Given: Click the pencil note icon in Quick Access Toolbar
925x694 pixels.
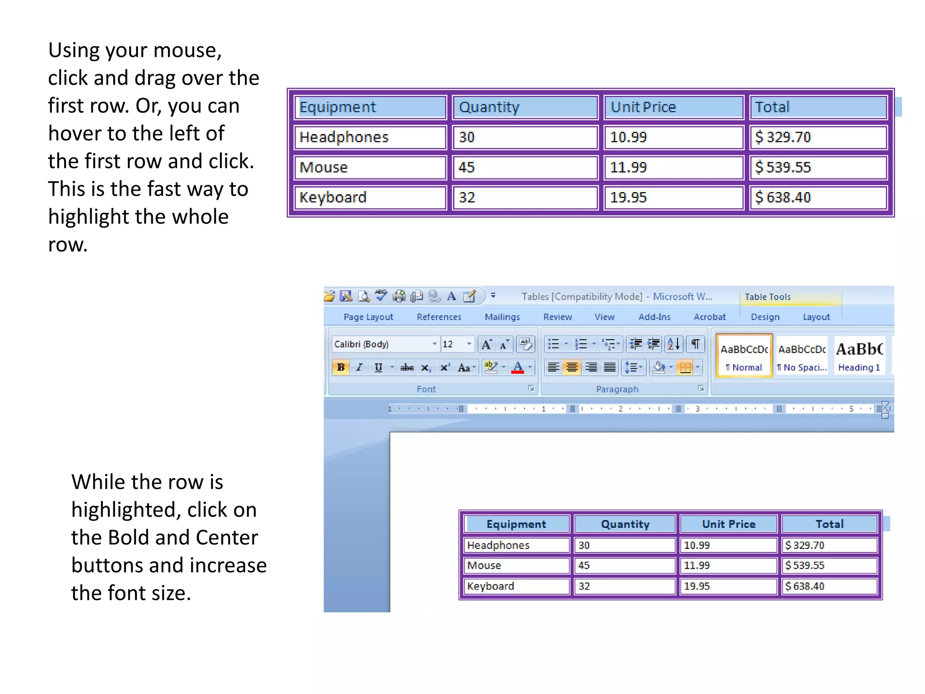Looking at the screenshot, I should pyautogui.click(x=469, y=296).
